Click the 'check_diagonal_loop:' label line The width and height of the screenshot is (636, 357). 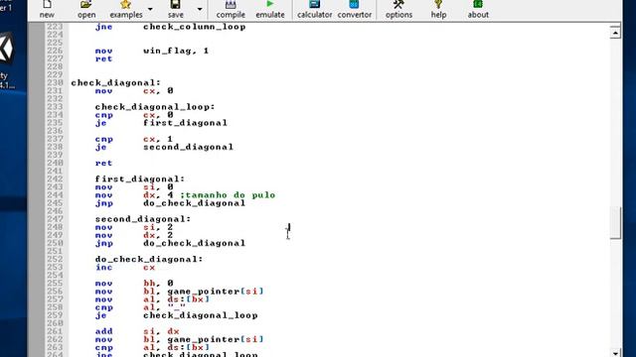click(x=155, y=107)
